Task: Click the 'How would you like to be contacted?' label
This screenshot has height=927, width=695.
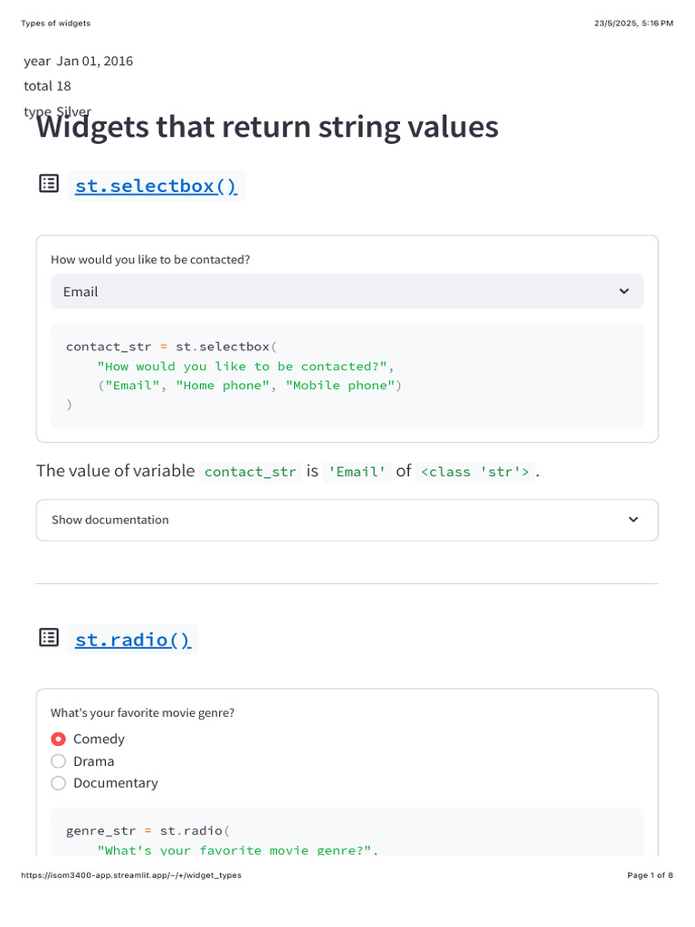Action: click(x=150, y=260)
